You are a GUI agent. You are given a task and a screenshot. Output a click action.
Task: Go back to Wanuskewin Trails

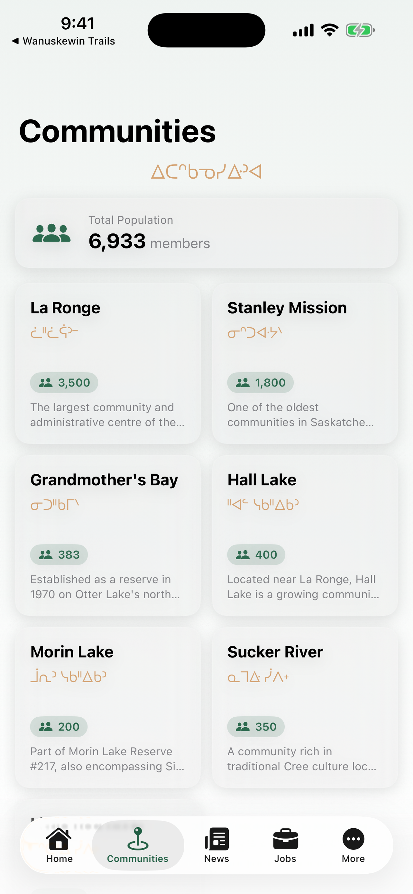63,41
